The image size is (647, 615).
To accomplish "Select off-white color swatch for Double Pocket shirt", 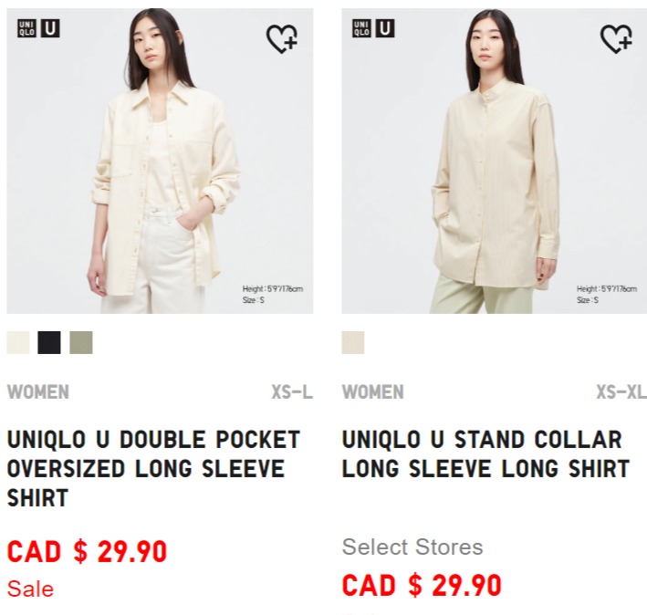I will point(18,342).
